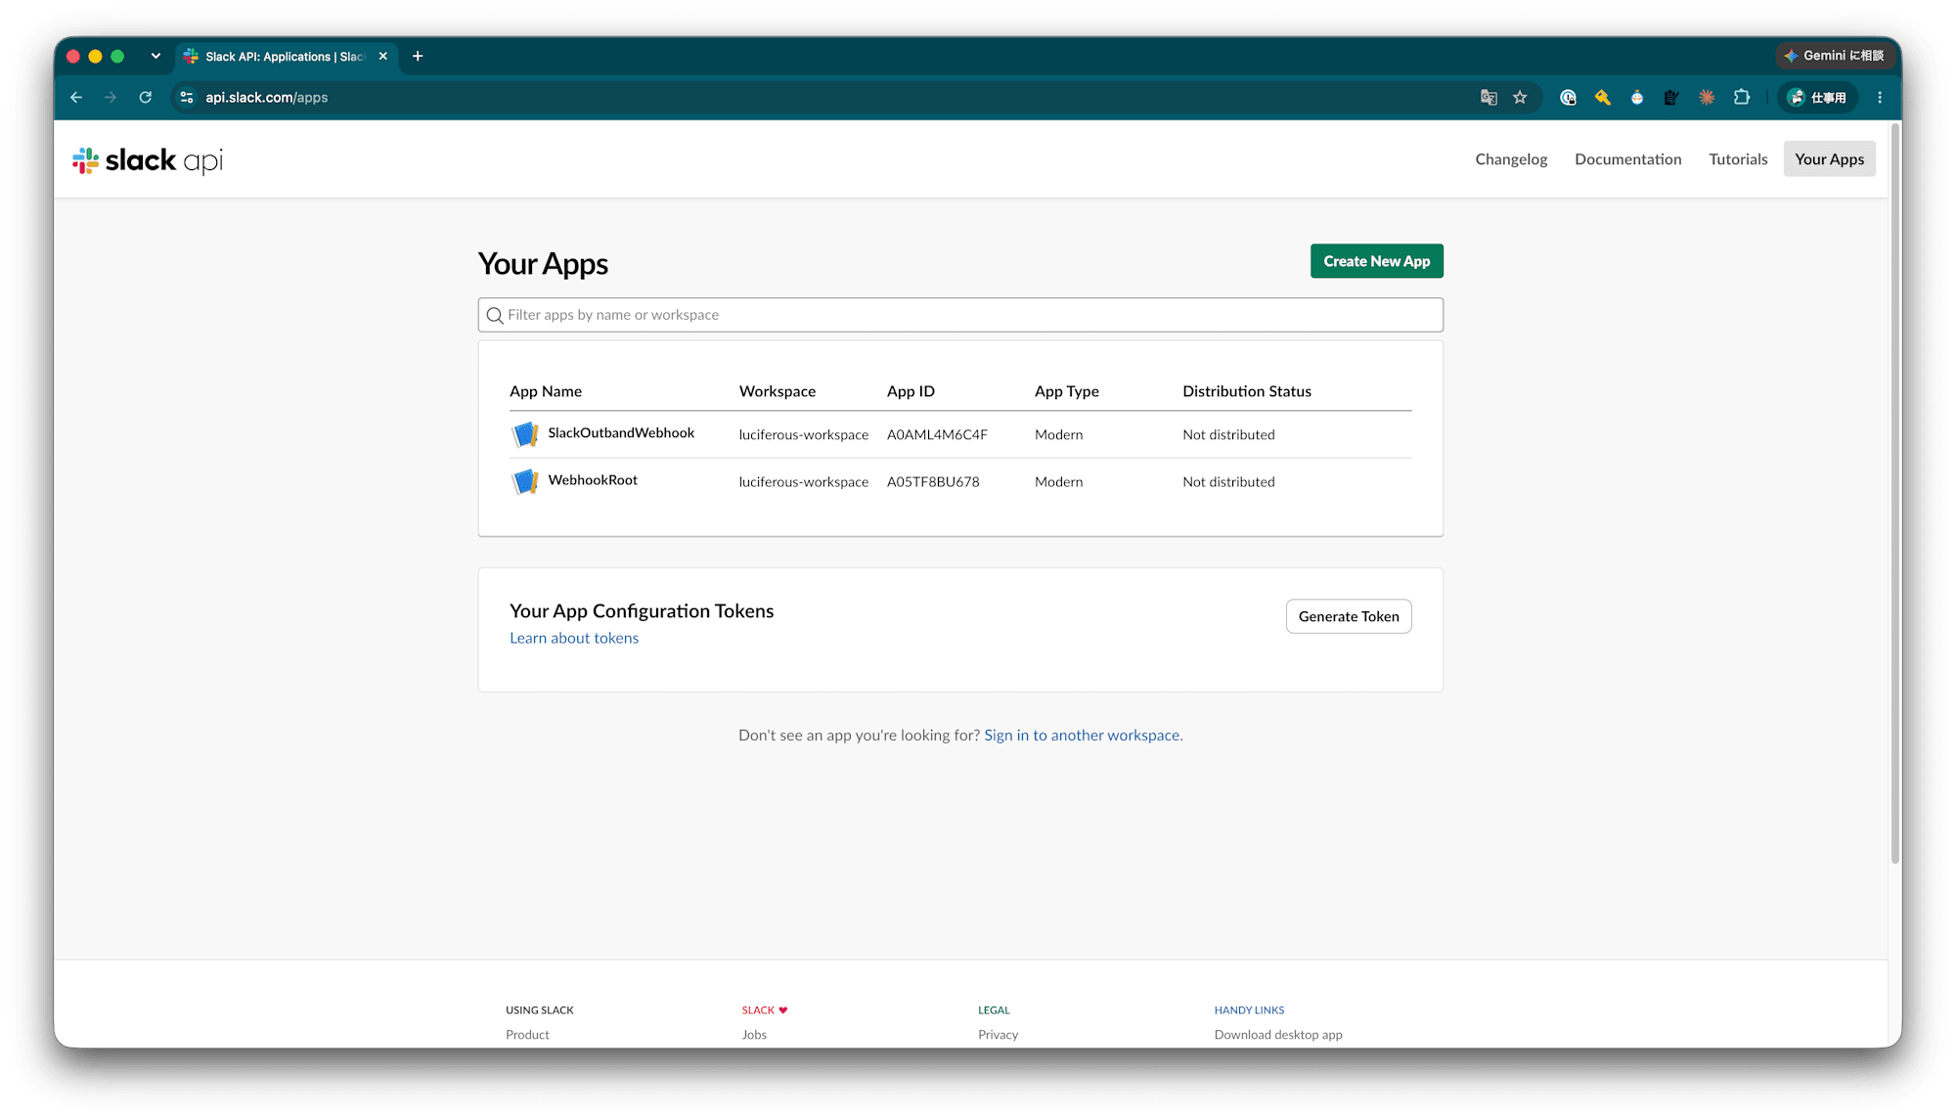Click the blue circular extension icon
This screenshot has width=1956, height=1119.
(x=1568, y=98)
